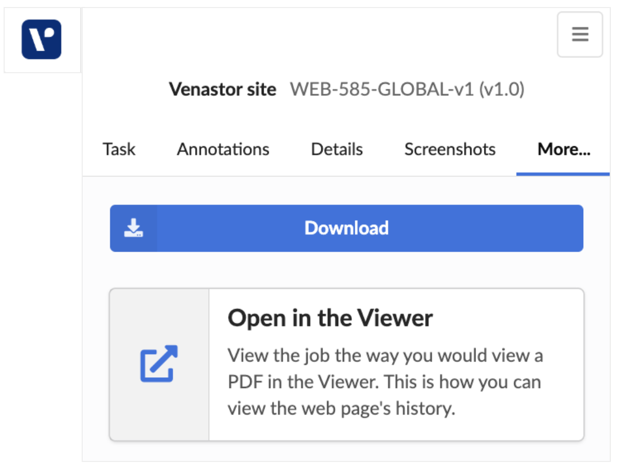Go to the Screenshots tab
This screenshot has height=469, width=620.
pos(450,149)
